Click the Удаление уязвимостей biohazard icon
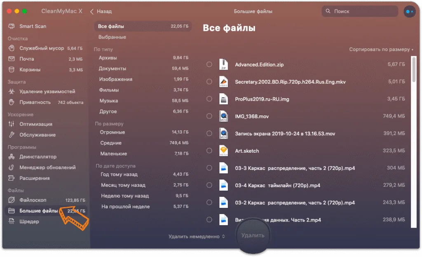 click(11, 91)
